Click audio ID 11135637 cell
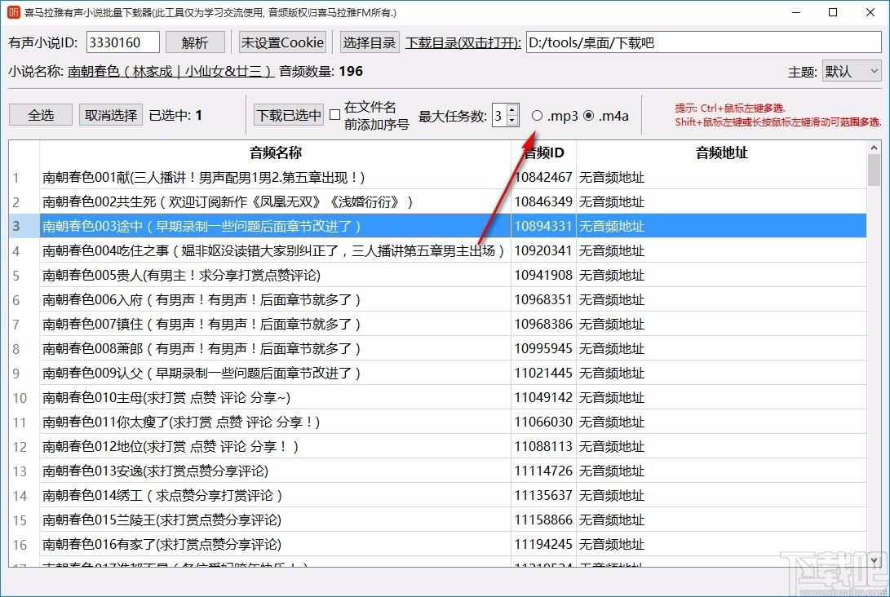This screenshot has height=597, width=890. 543,495
